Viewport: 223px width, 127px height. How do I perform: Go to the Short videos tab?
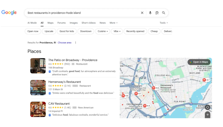click(88, 23)
